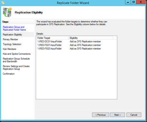Click the Next button

(x=117, y=115)
